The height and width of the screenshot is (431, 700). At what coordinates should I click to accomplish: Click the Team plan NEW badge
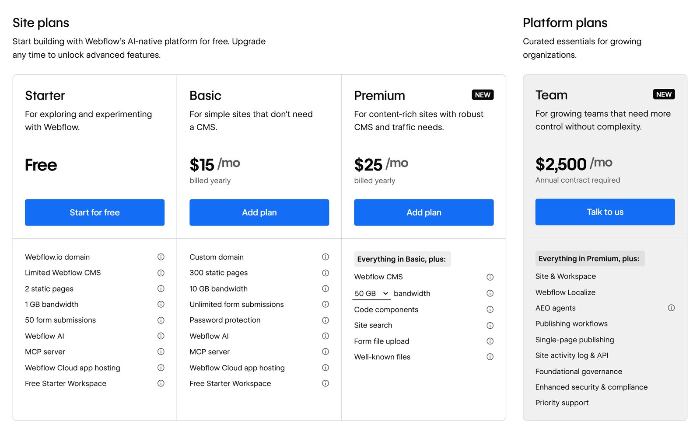(x=664, y=94)
